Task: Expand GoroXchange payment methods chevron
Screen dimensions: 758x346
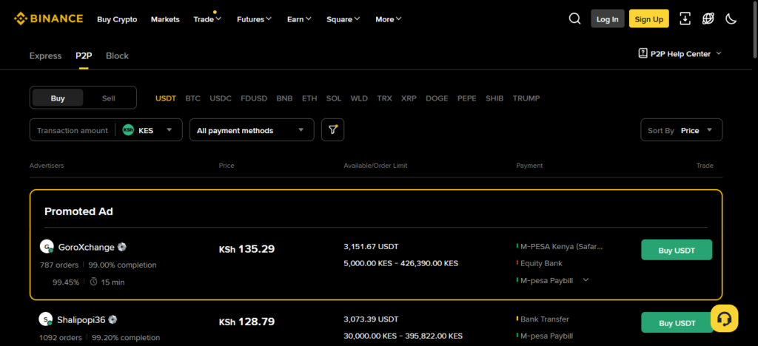Action: click(x=586, y=279)
